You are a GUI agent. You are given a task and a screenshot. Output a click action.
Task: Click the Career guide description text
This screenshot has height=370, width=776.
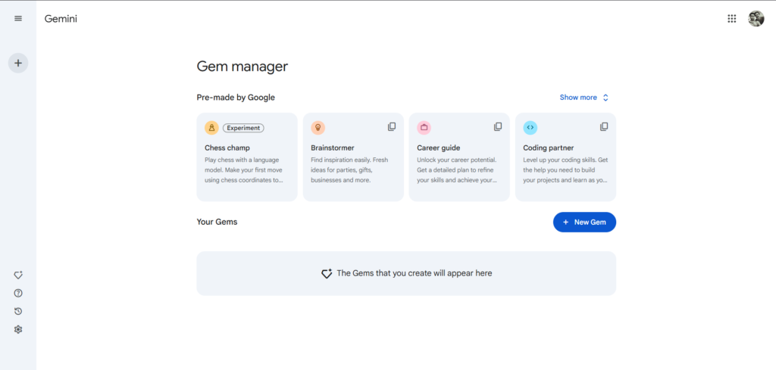coord(457,170)
